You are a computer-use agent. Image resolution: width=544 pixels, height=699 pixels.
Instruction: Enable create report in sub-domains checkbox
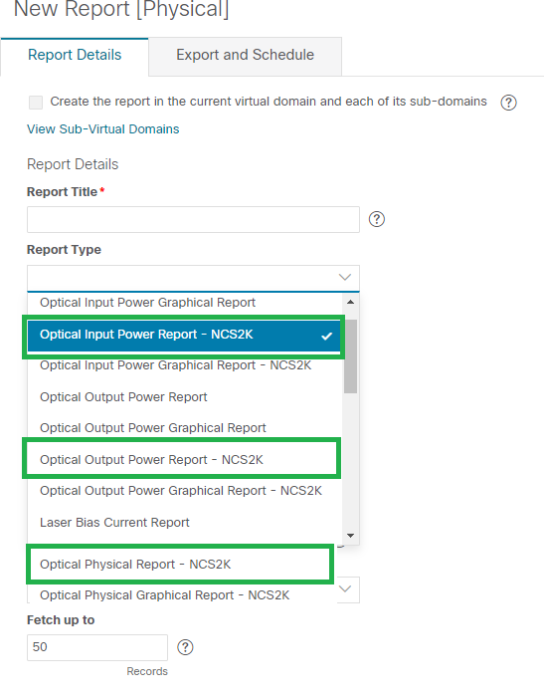pyautogui.click(x=36, y=103)
